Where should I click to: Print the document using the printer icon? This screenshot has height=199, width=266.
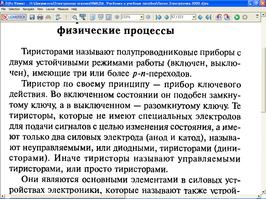40,17
